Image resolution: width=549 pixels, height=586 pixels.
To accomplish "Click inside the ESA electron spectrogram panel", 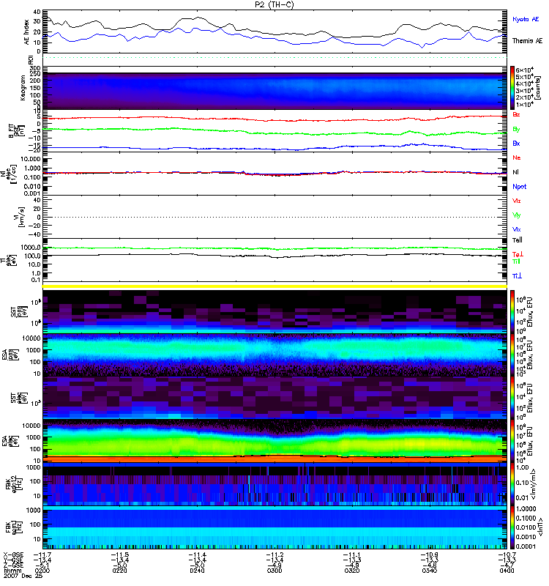I will point(275,441).
